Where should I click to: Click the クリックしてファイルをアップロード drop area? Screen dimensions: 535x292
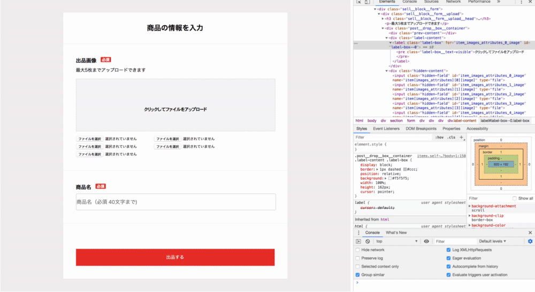coord(175,105)
